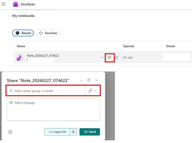Screen dimensions: 192x143
Task: Sort notebooks by Opened column
Action: coord(128,46)
